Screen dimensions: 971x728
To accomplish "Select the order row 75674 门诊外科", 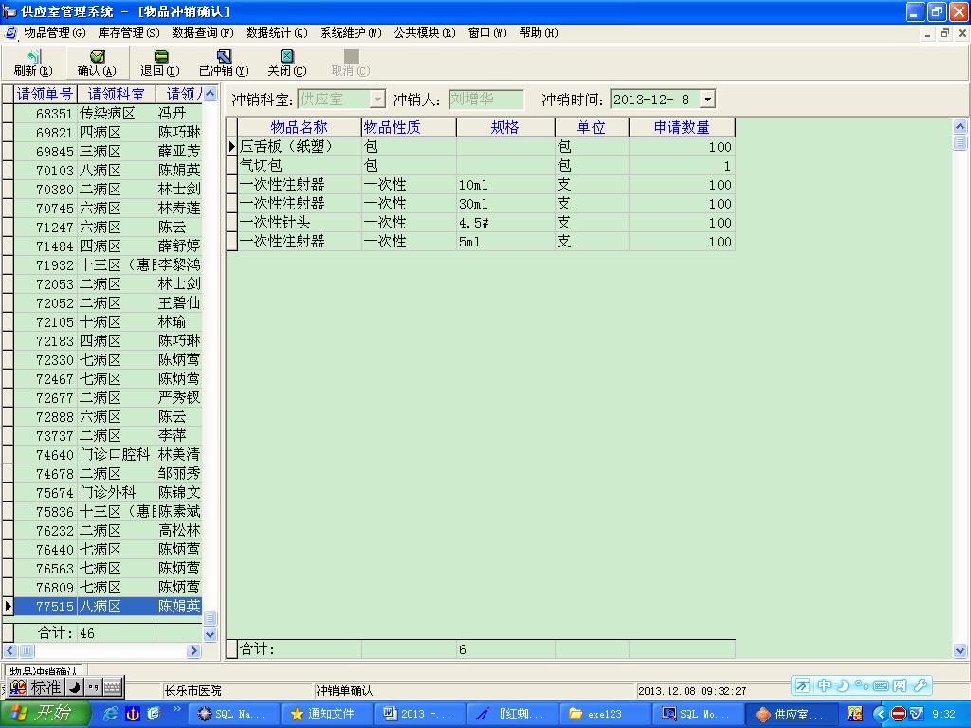I will coord(108,493).
